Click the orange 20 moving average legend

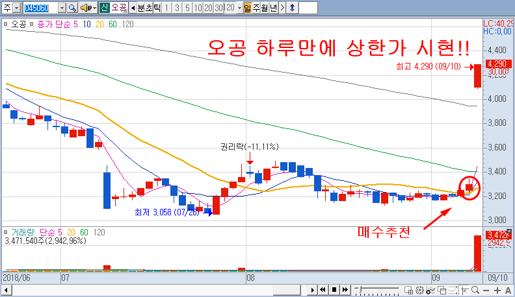(100, 24)
